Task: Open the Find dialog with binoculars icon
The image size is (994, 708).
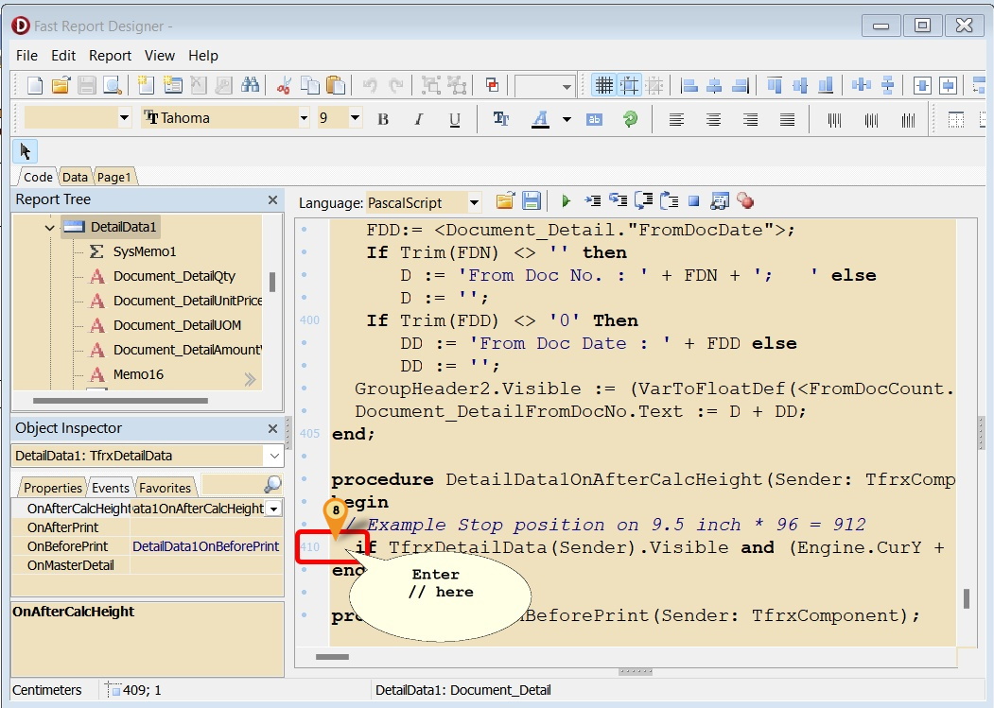Action: 251,84
